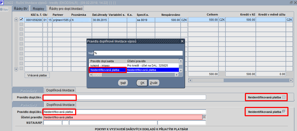The height and width of the screenshot is (131, 297).
Task: Click the Pravidlo dopl.salda column header
Action: click(x=107, y=61)
